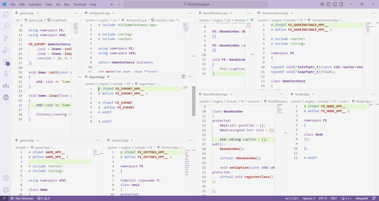Open More Actions for game.hpp editor group

pos(98,140)
